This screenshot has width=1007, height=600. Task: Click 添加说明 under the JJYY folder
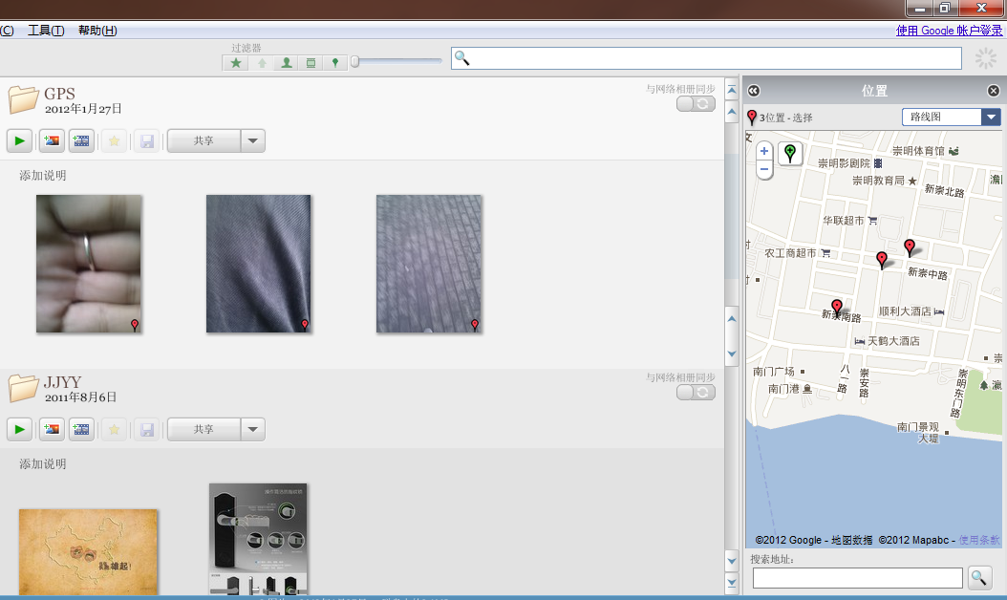(42, 463)
